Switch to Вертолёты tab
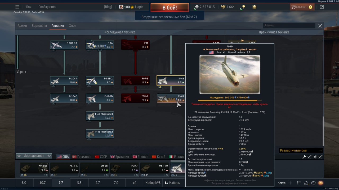Image resolution: width=339 pixels, height=190 pixels. 39,26
